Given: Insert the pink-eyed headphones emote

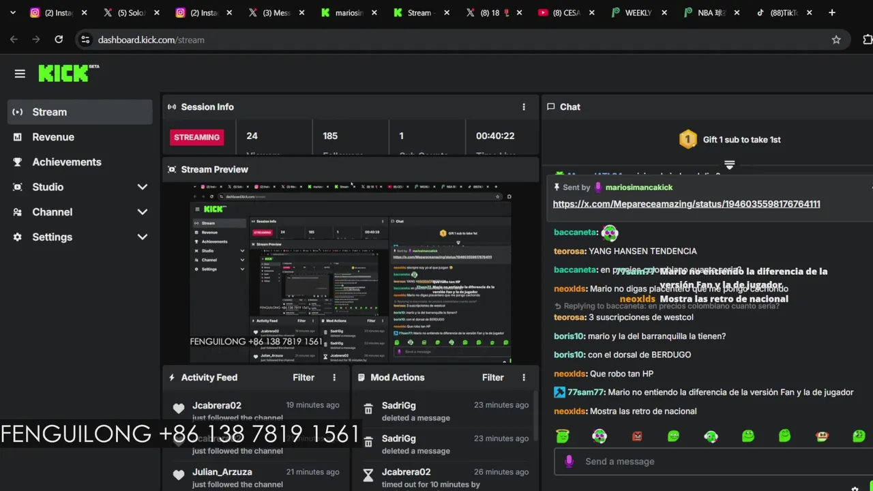Looking at the screenshot, I should coord(600,436).
